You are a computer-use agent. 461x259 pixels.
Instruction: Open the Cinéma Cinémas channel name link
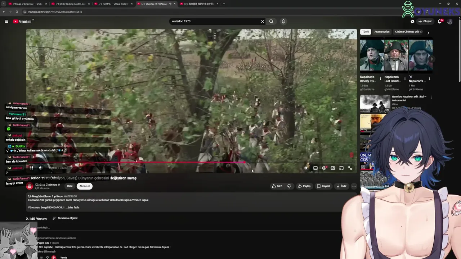(x=46, y=185)
